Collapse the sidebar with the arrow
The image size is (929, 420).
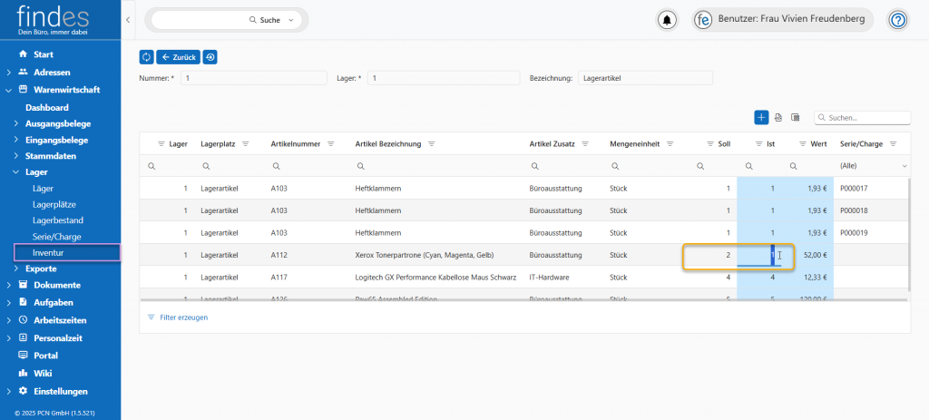coord(128,20)
